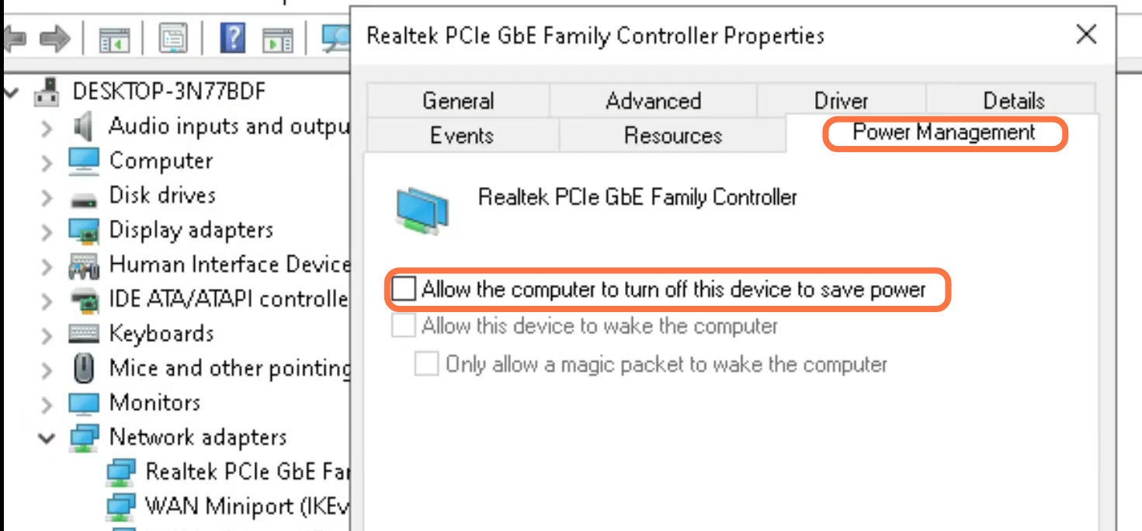Go to the Events tab
The height and width of the screenshot is (531, 1142).
coord(462,135)
